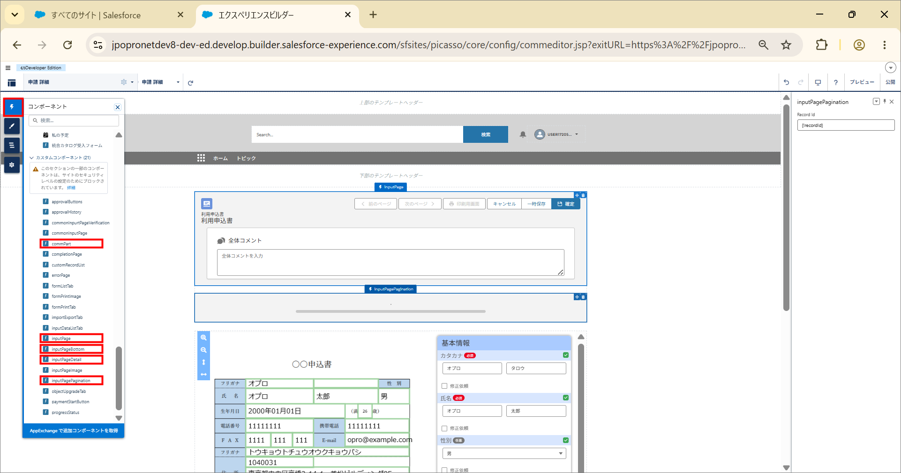The width and height of the screenshot is (901, 473).
Task: Open the USER17205 profile dropdown
Action: pyautogui.click(x=556, y=134)
